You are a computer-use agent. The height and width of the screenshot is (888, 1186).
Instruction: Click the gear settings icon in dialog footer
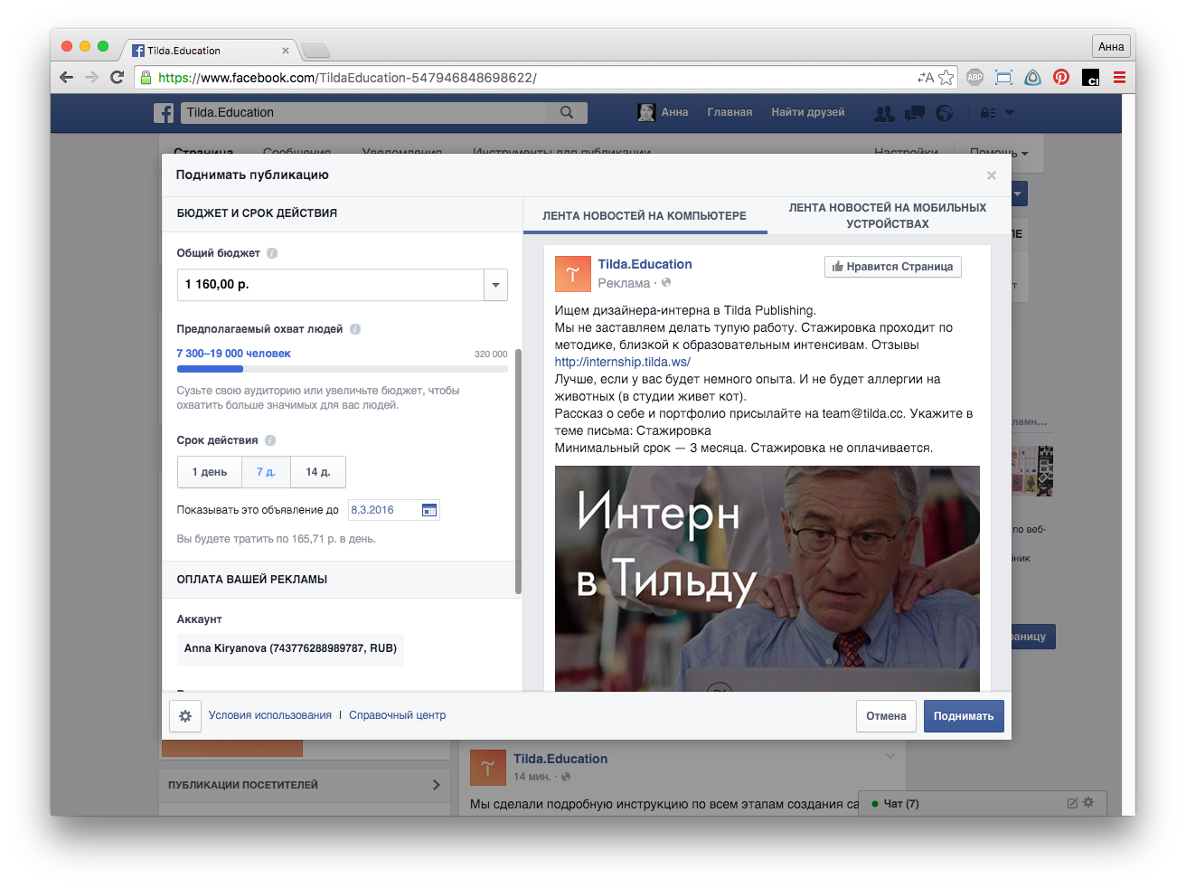point(185,716)
